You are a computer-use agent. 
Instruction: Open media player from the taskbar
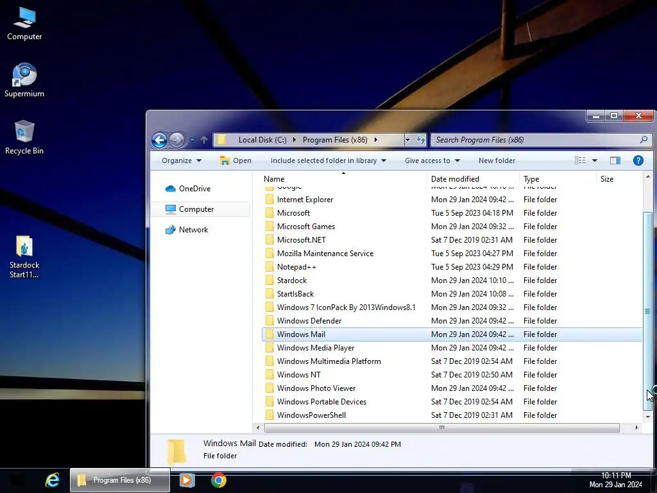(187, 480)
